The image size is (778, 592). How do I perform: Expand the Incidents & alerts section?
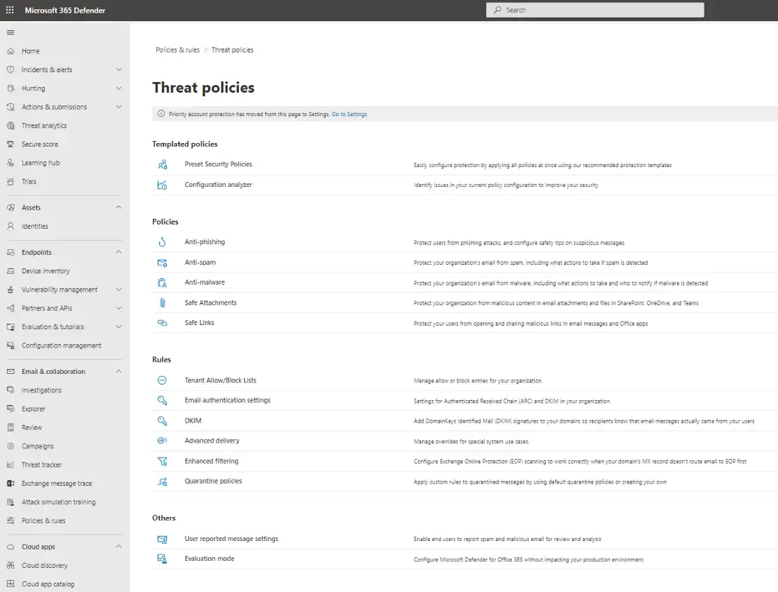[118, 70]
